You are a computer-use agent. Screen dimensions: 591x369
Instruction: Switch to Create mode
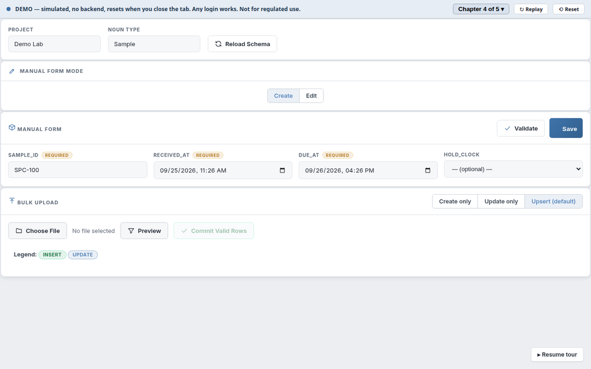pyautogui.click(x=284, y=95)
